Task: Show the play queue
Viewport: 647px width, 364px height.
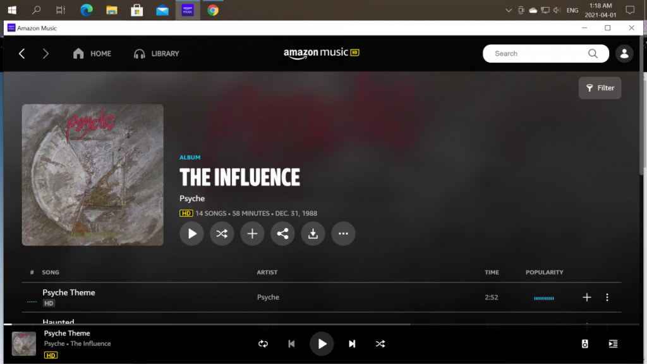Action: click(613, 344)
